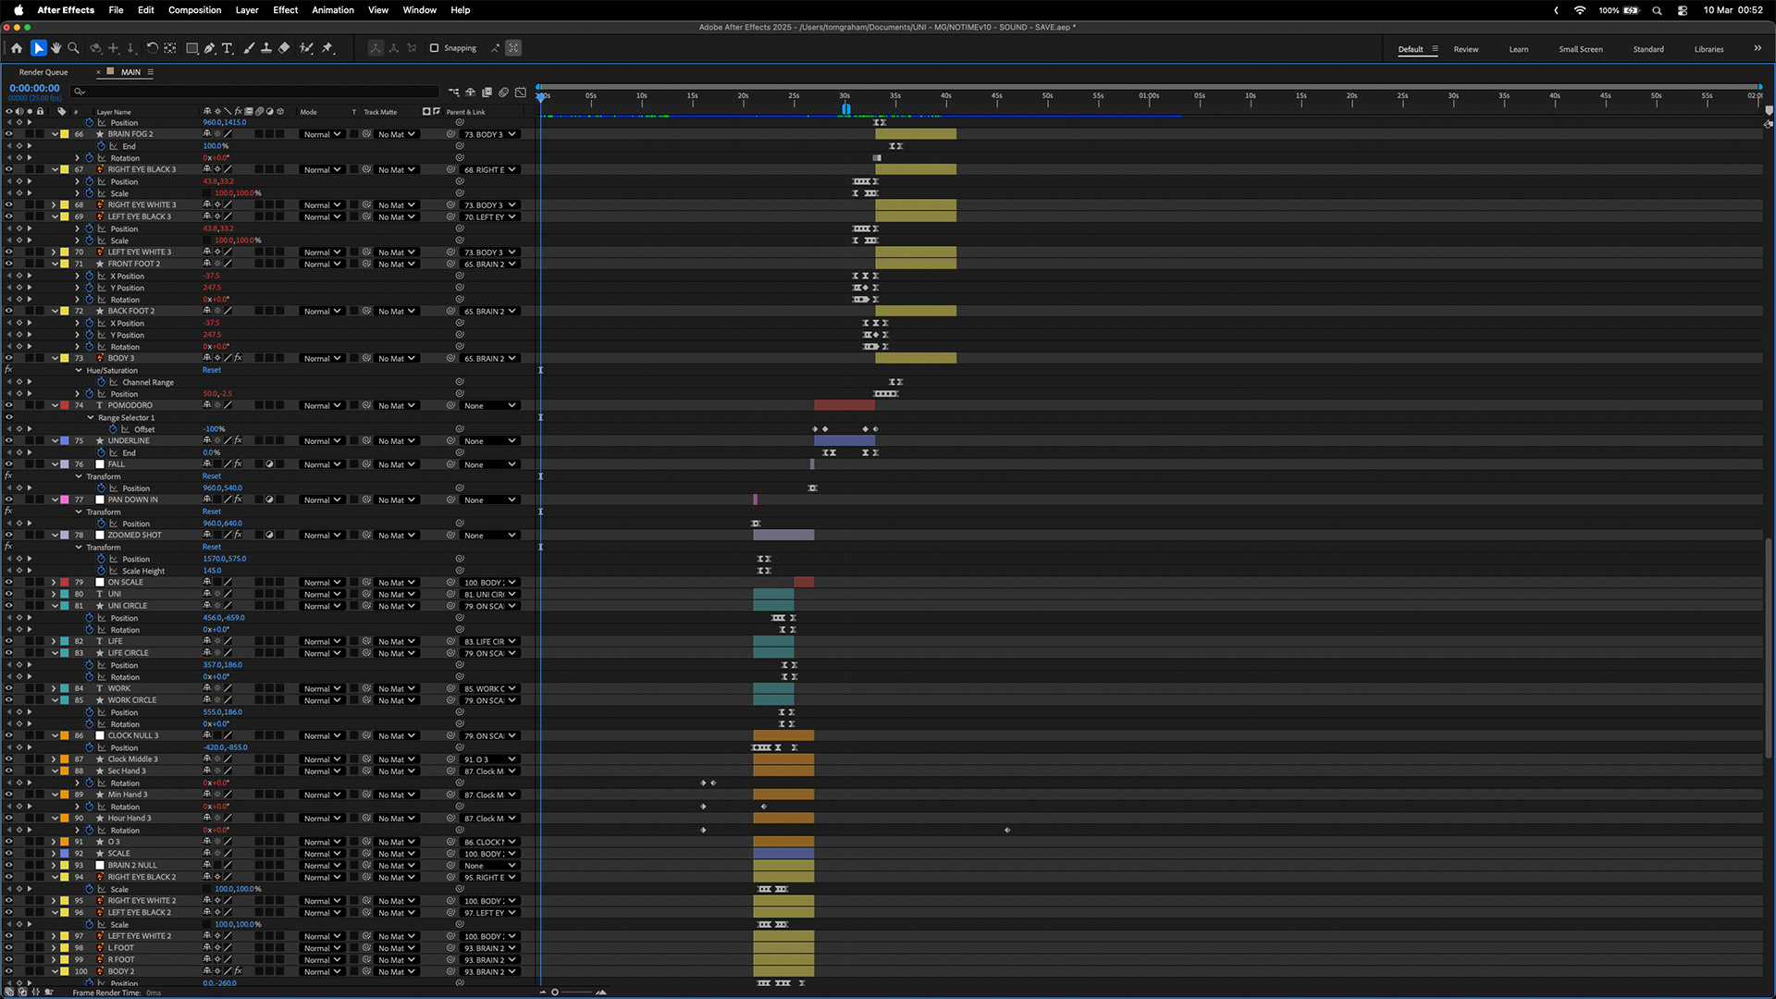Hide the POMODORO layer using its eye icon
This screenshot has height=999, width=1776.
coord(8,405)
